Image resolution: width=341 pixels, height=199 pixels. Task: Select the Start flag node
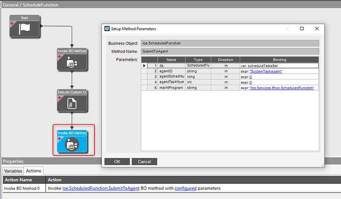pyautogui.click(x=25, y=26)
